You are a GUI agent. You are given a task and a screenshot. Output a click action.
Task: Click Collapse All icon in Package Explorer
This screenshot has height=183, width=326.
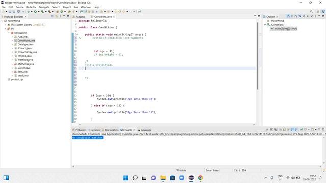point(52,16)
